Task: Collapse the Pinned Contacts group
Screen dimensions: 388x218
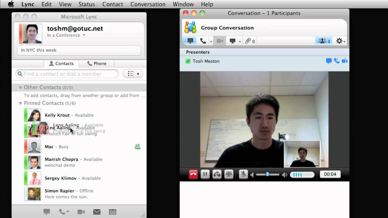Action: tap(20, 103)
